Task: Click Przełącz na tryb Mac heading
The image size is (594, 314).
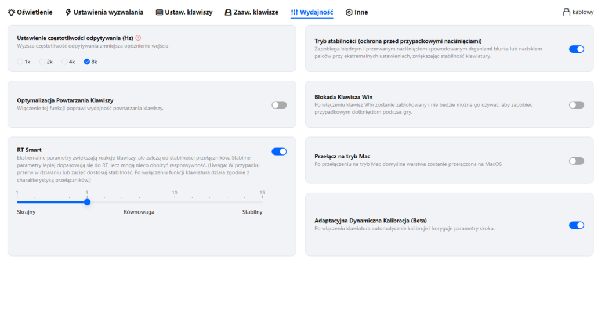Action: point(342,156)
